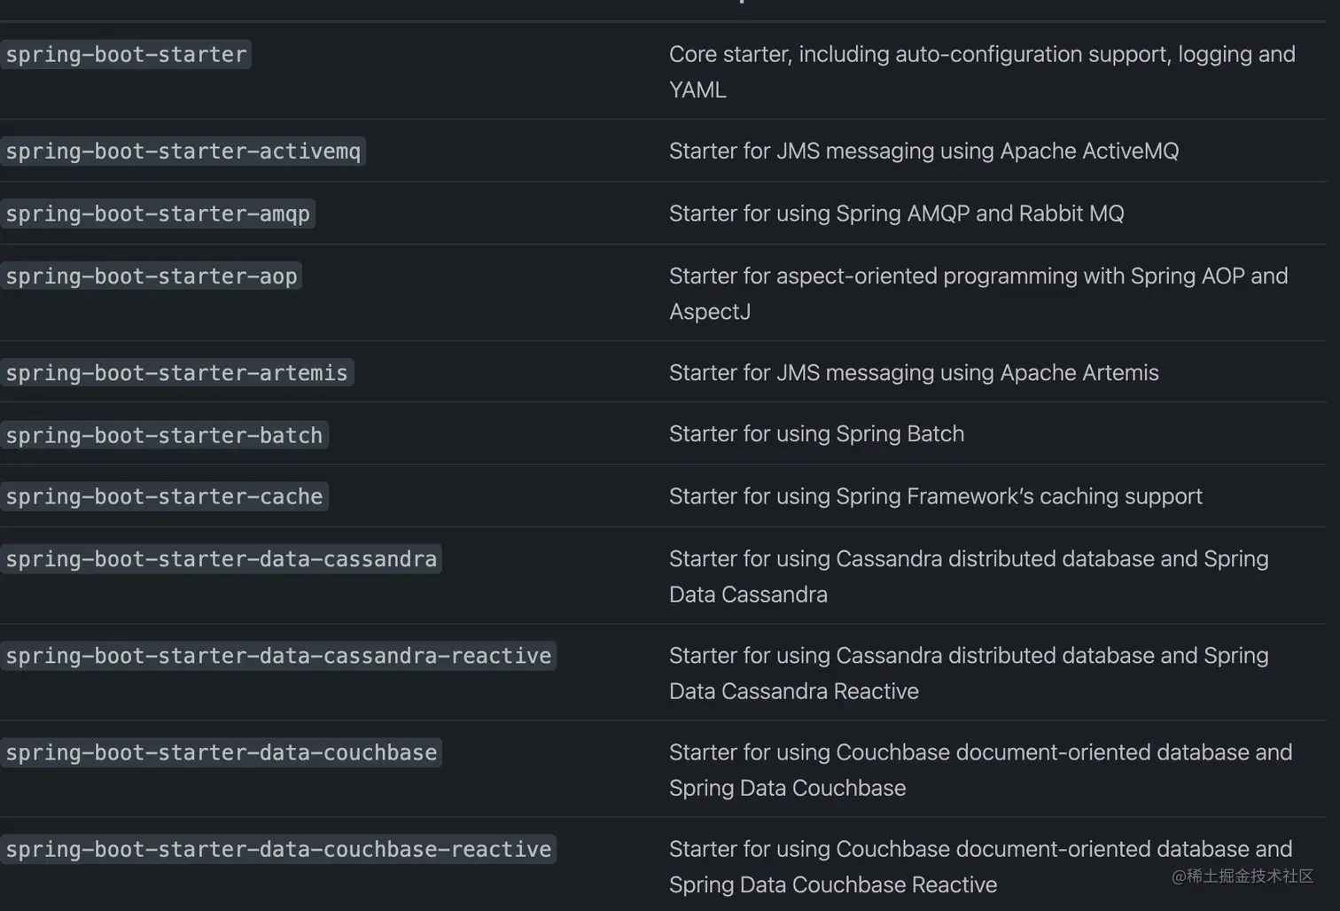Select the spring-boot-starter-batch label
Screen dimensions: 1340x911
tap(164, 435)
